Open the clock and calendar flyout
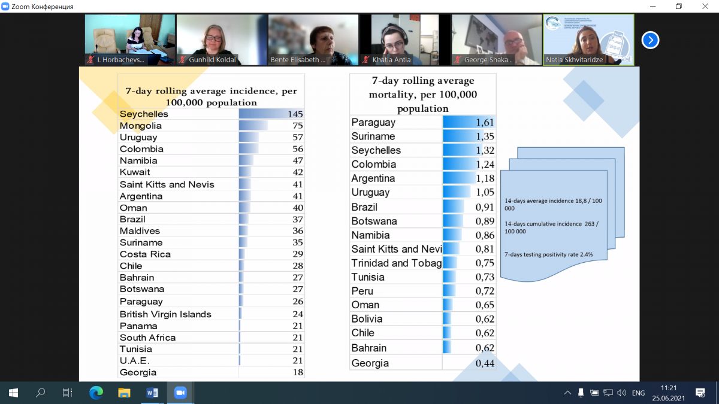The height and width of the screenshot is (404, 719). coord(669,393)
